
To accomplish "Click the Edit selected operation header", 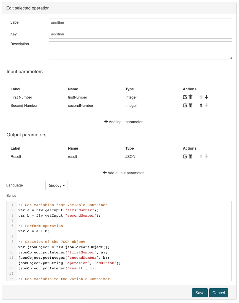I will pos(28,8).
